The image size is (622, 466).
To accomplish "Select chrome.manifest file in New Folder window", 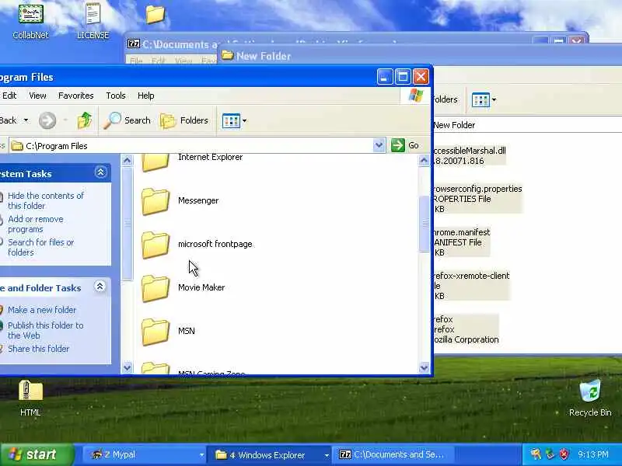I will click(x=461, y=242).
